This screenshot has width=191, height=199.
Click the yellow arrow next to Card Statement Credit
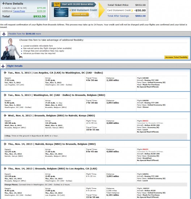[132, 10]
